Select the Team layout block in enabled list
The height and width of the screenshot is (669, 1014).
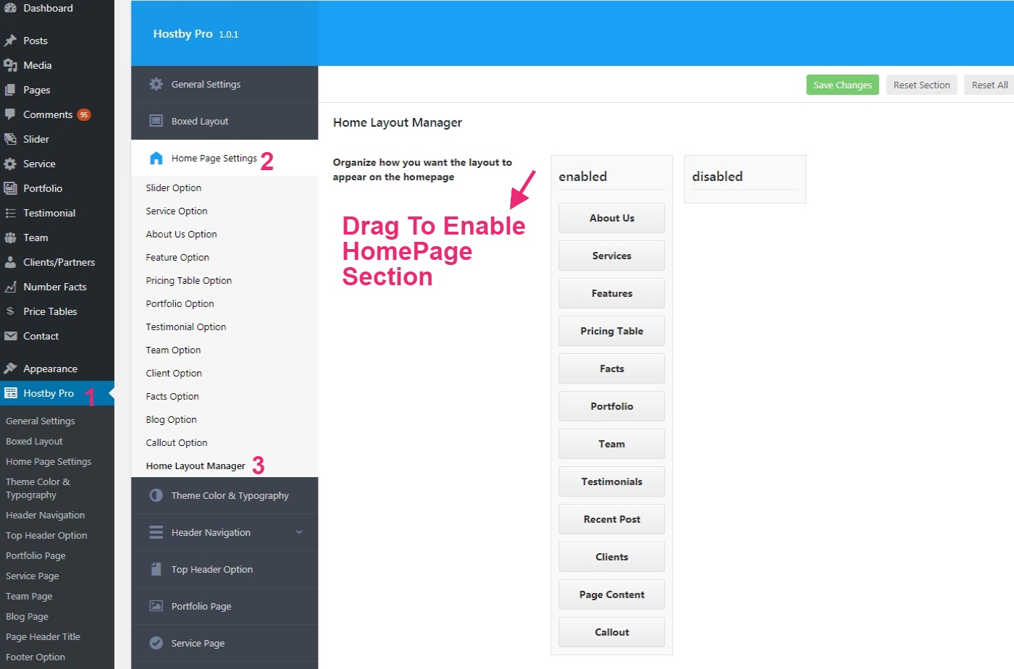click(x=611, y=444)
